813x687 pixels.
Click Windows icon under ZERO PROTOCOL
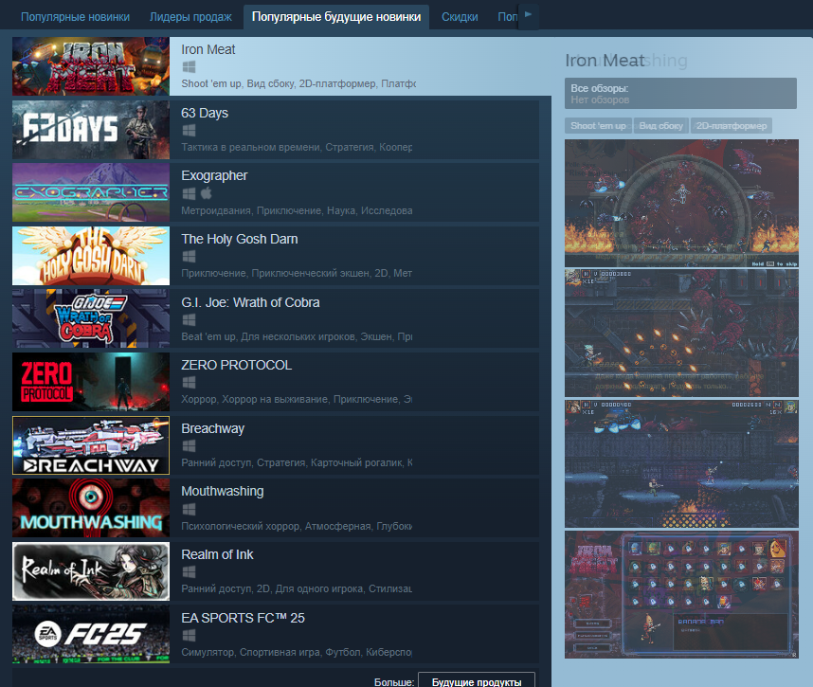[189, 383]
